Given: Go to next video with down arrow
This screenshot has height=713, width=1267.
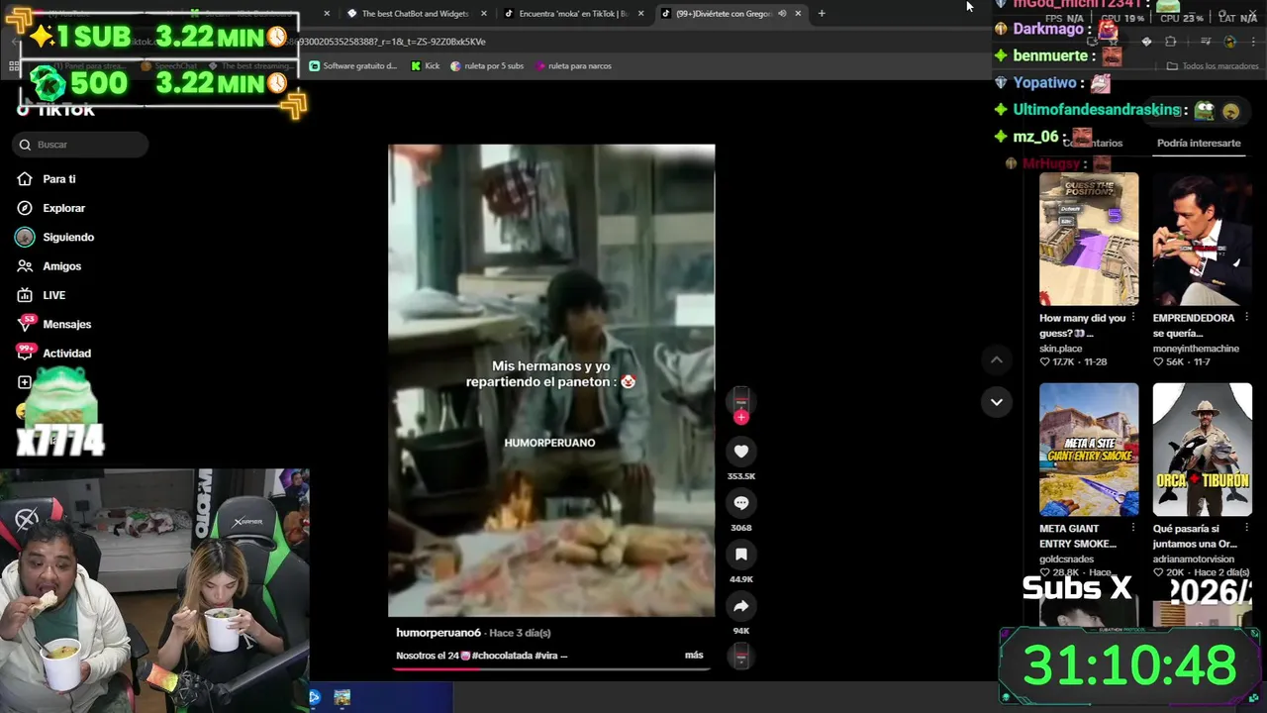Looking at the screenshot, I should coord(996,402).
